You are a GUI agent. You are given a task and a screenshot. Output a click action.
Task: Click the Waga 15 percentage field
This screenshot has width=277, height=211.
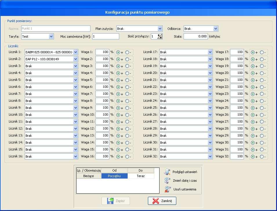click(102, 149)
